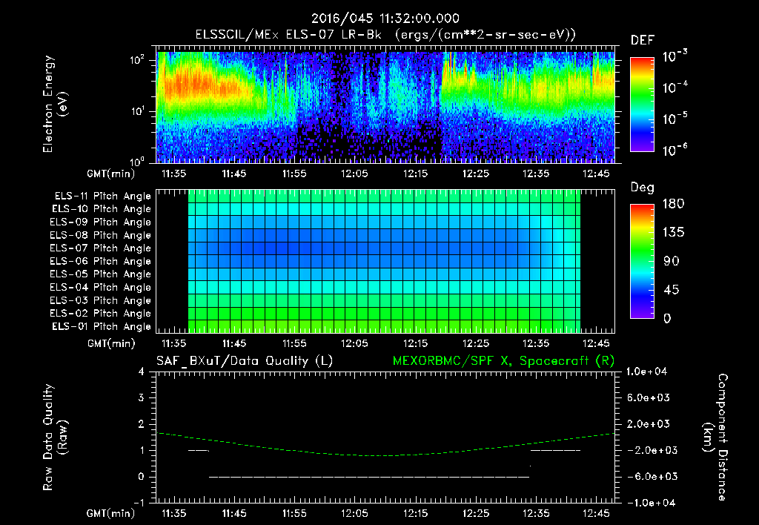Click the 180 tick on Deg scale
The image size is (759, 525).
pos(674,204)
